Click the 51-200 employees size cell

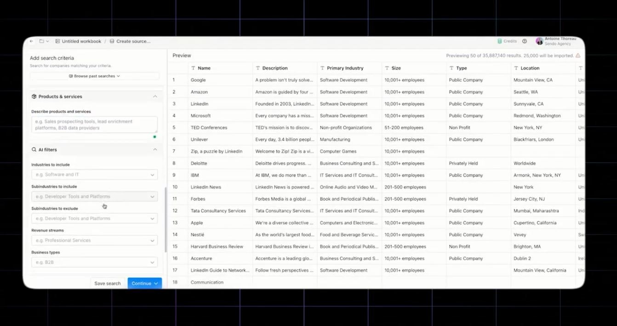click(x=414, y=128)
